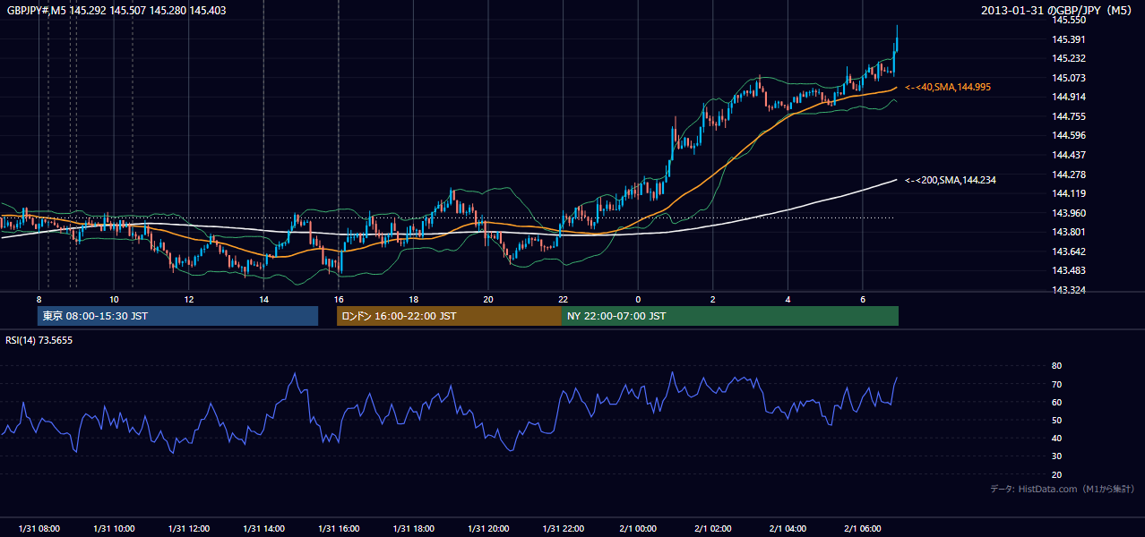This screenshot has width=1145, height=537.
Task: Click the hour 16 tick on the chart axis
Action: (339, 299)
